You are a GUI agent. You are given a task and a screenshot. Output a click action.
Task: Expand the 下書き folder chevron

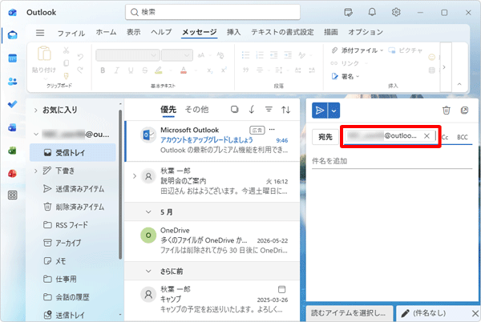(x=36, y=171)
